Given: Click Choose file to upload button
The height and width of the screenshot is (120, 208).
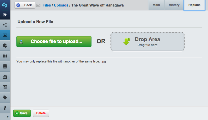Looking at the screenshot, I should (x=54, y=41).
